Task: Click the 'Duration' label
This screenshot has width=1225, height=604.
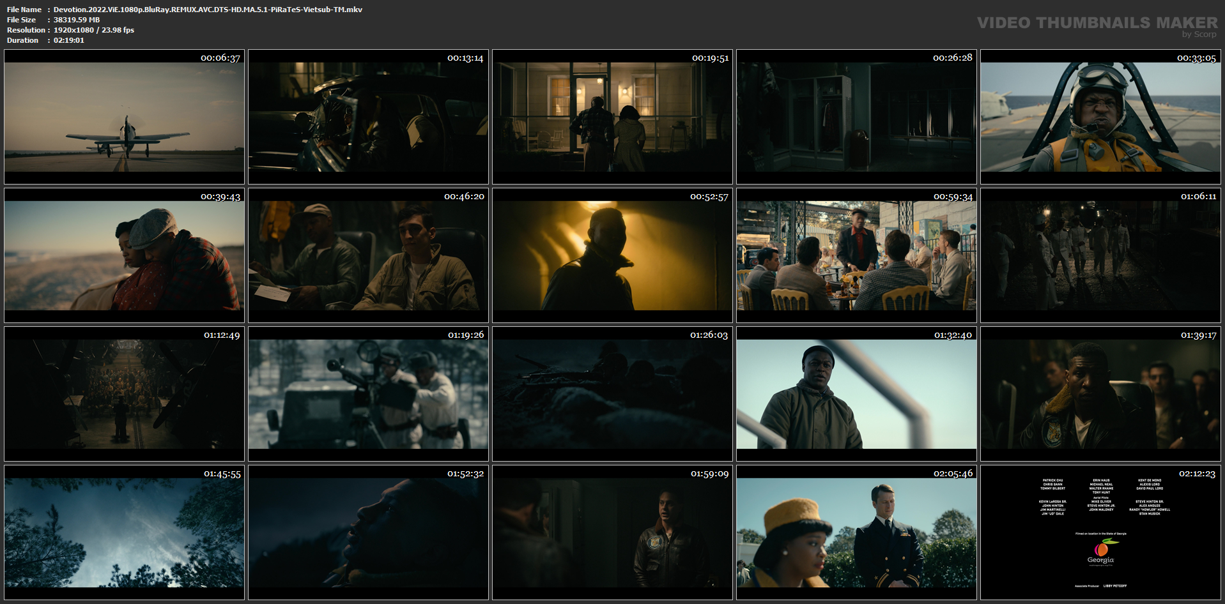Action: point(23,40)
